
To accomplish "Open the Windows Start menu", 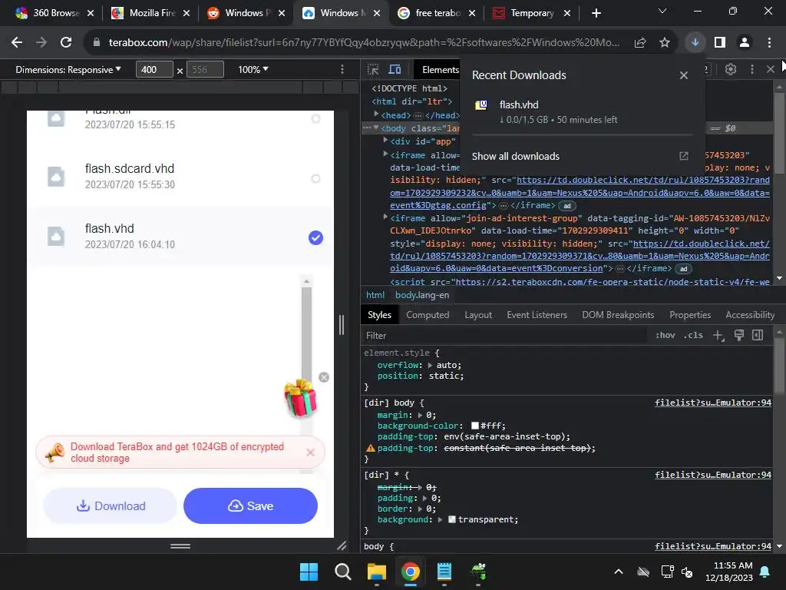I will pos(309,572).
